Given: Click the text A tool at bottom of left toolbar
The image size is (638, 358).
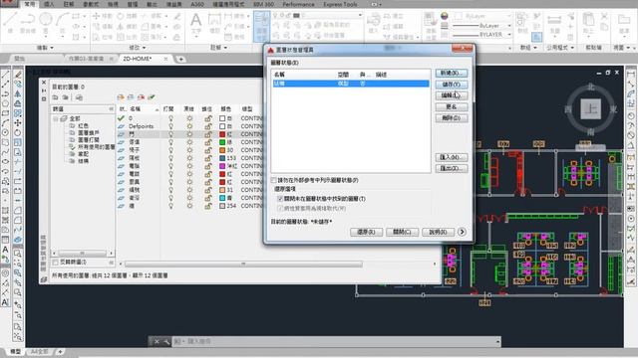Looking at the screenshot, I should tap(5, 302).
